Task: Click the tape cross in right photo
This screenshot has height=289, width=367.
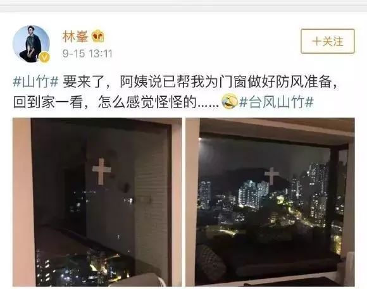Action: point(271,176)
